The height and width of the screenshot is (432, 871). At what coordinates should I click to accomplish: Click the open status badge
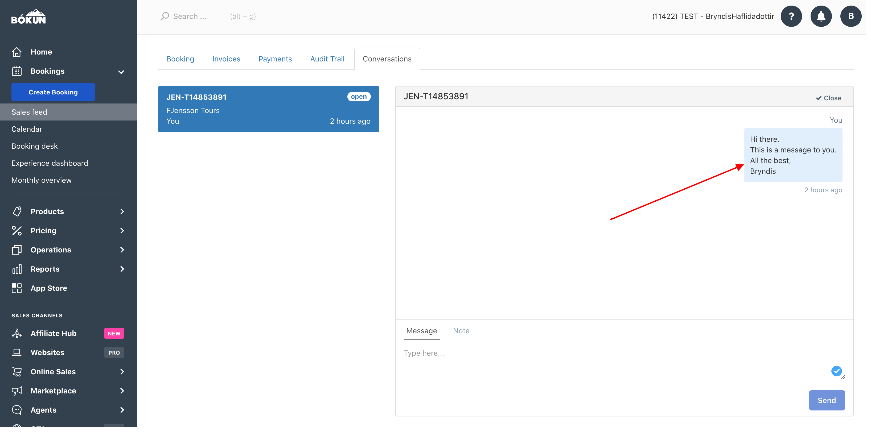[361, 97]
